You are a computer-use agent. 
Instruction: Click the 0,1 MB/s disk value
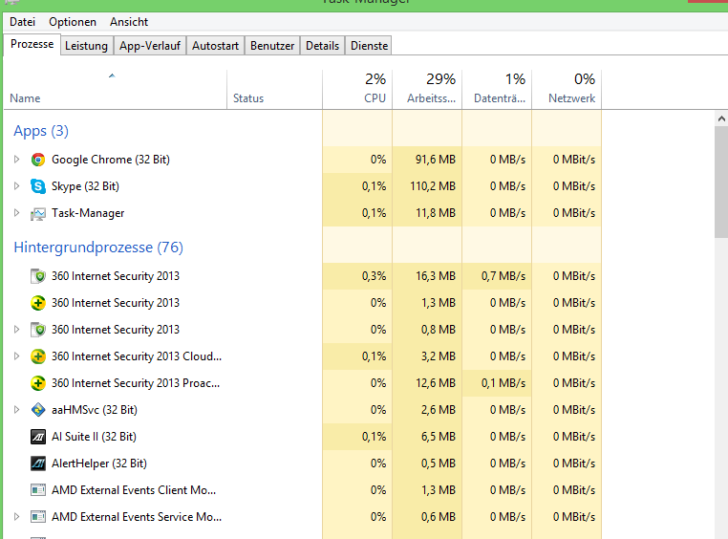(x=503, y=383)
